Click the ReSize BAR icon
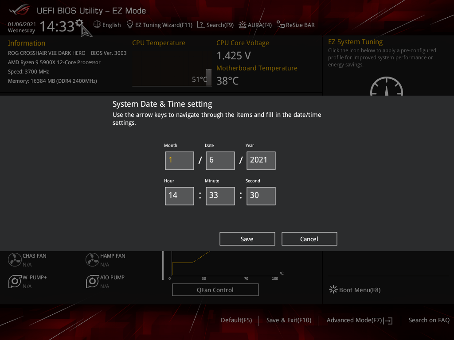The height and width of the screenshot is (340, 454). coord(280,25)
